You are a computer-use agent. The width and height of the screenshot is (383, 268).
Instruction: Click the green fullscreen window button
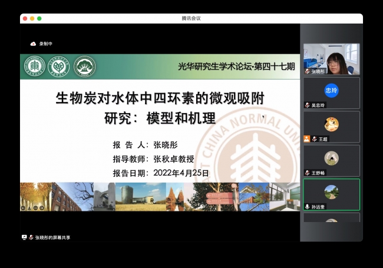[39, 18]
